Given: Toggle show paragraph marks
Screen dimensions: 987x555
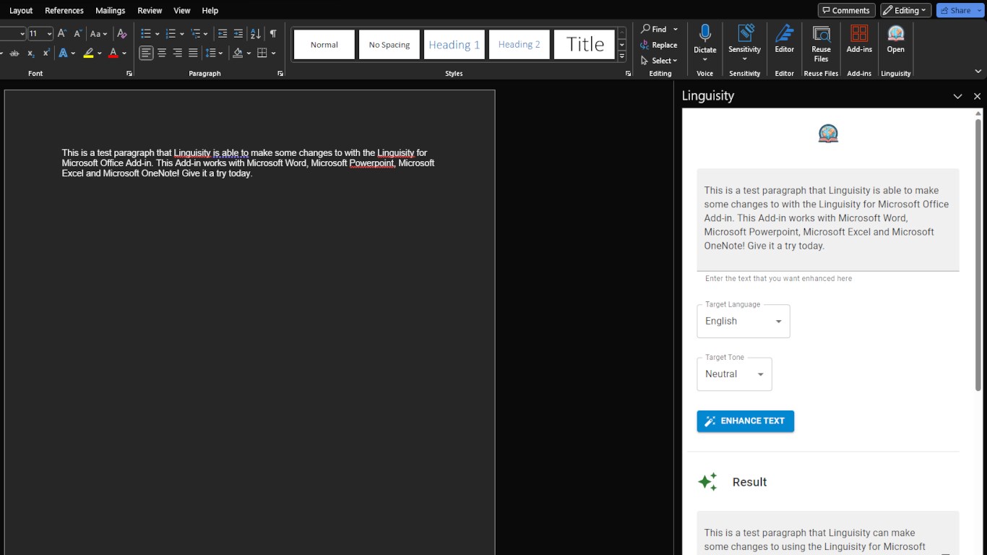Looking at the screenshot, I should (x=273, y=33).
